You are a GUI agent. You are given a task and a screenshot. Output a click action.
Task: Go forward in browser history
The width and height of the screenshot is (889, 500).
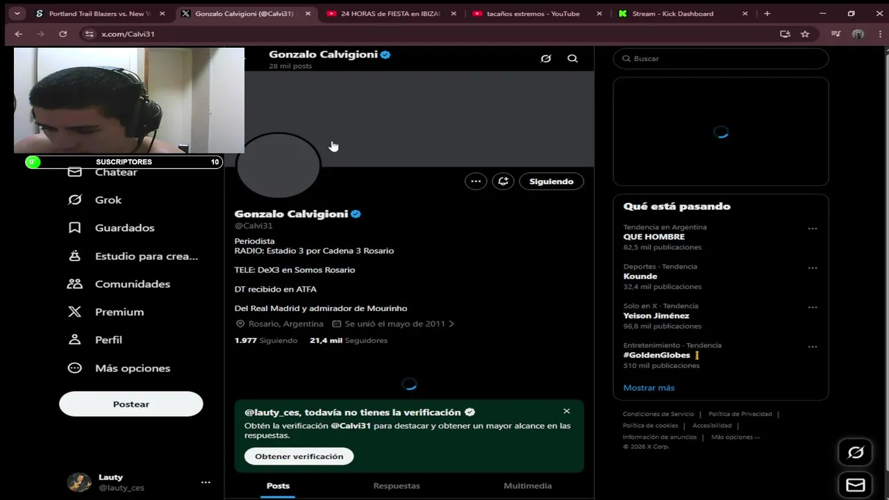pyautogui.click(x=40, y=33)
